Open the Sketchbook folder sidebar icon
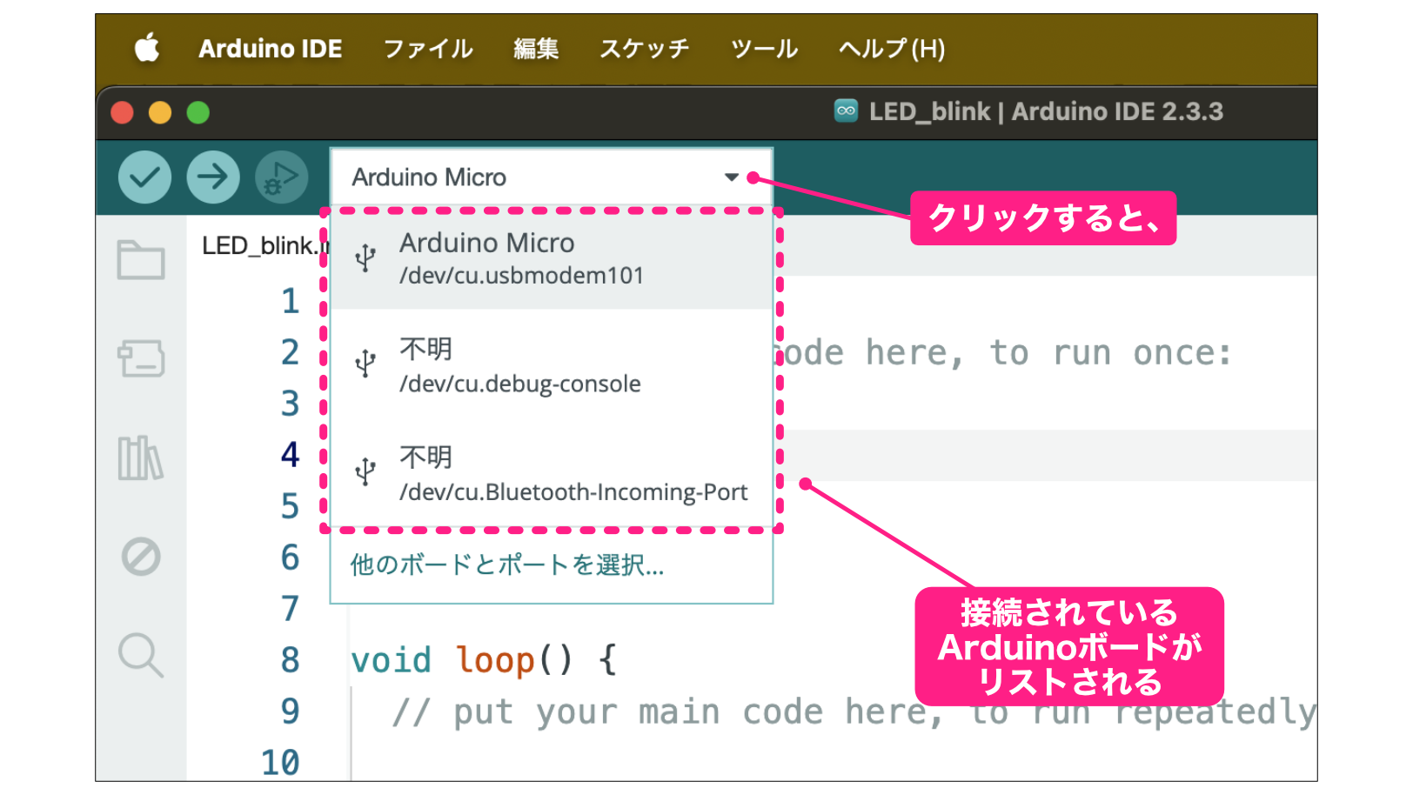 click(x=141, y=259)
